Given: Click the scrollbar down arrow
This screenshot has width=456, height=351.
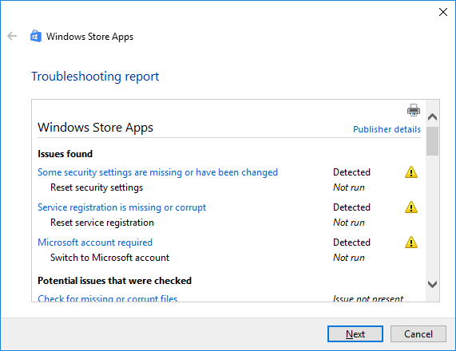Looking at the screenshot, I should point(433,284).
